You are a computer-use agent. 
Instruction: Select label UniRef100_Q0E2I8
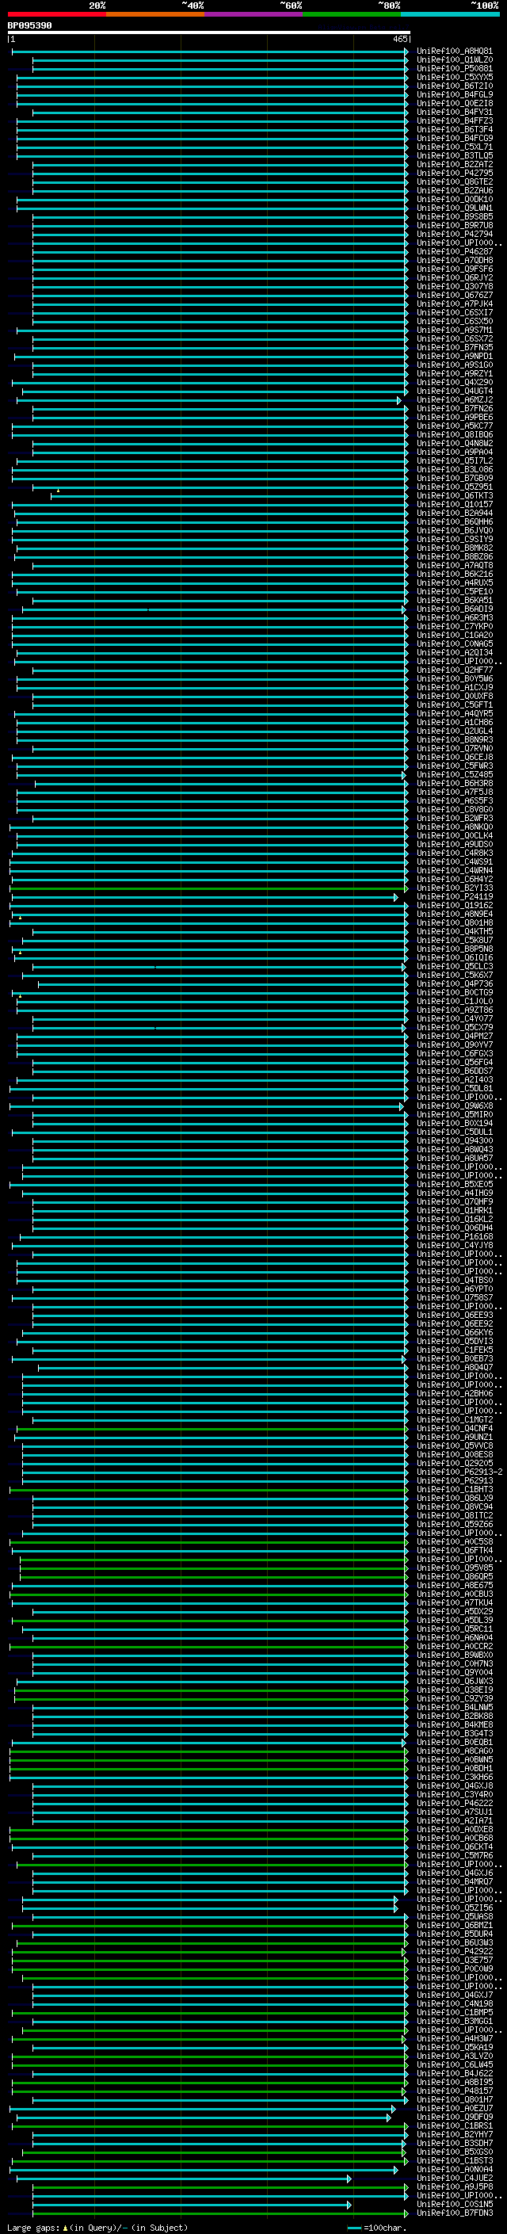tap(455, 103)
